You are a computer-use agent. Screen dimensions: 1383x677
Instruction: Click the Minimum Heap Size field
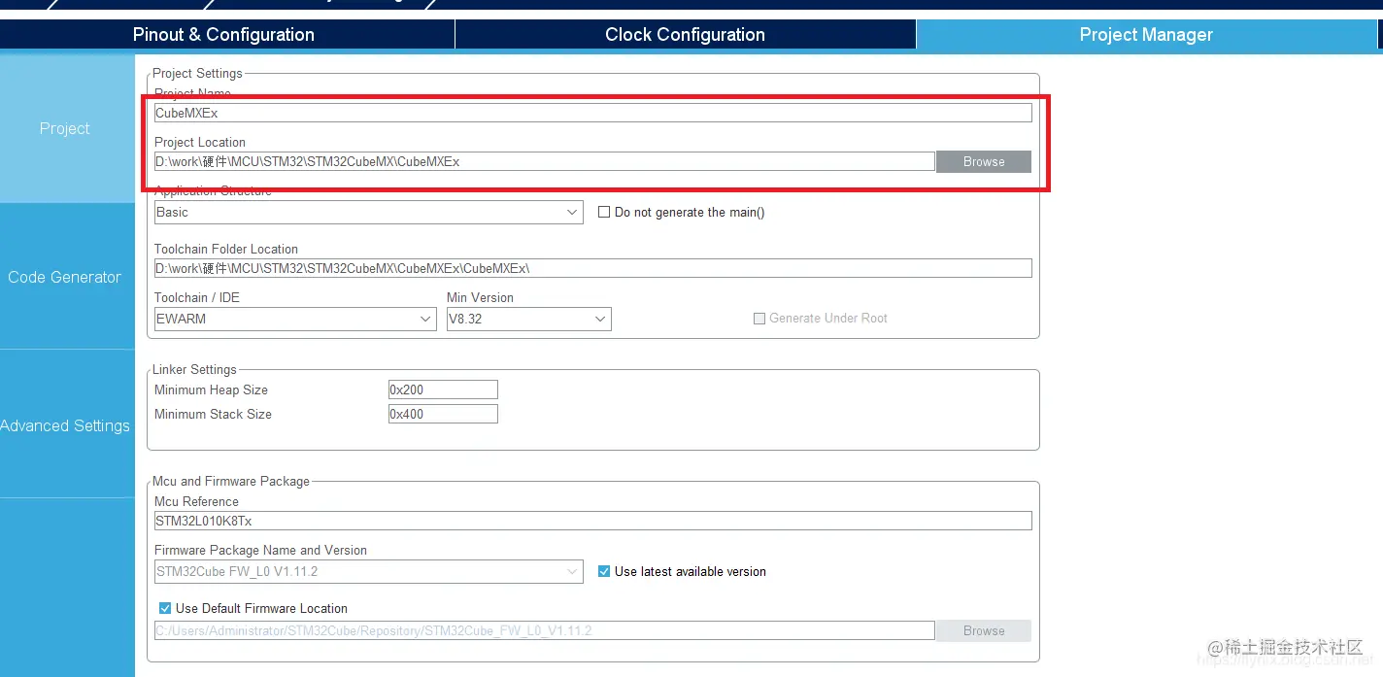443,389
